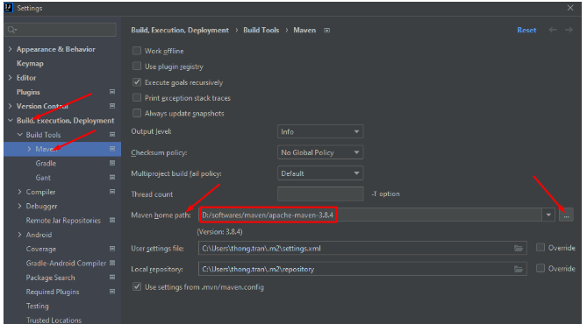
Task: Uncheck Use settings from .mvn/maven.config
Action: [137, 286]
